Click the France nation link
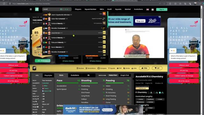This screenshot has width=204, height=115. pos(46,88)
